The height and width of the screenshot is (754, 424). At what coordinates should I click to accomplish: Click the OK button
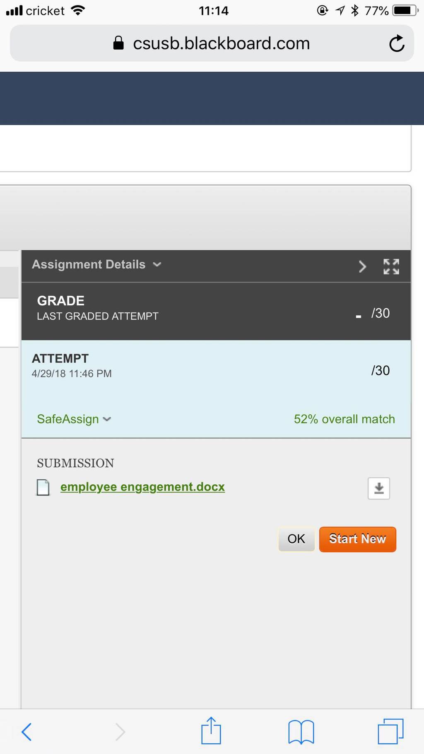pos(296,539)
